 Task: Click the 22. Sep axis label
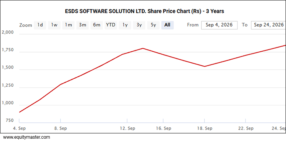point(246,128)
